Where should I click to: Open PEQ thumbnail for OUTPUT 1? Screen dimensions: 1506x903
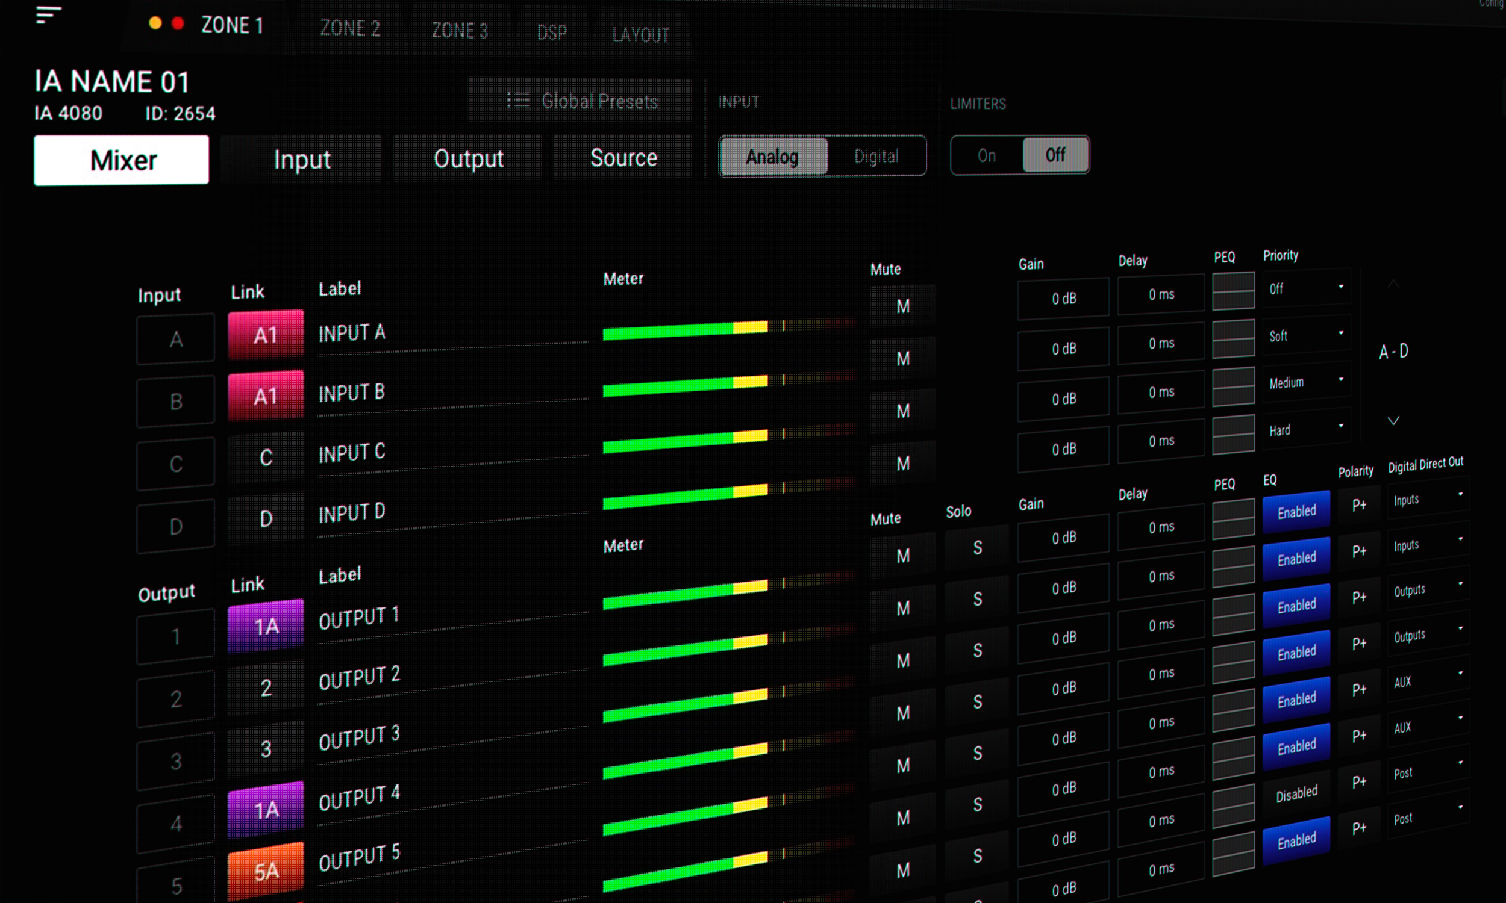pyautogui.click(x=1233, y=519)
